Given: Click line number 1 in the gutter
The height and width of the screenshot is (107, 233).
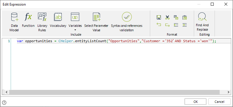Looking at the screenshot, I should (x=9, y=41).
